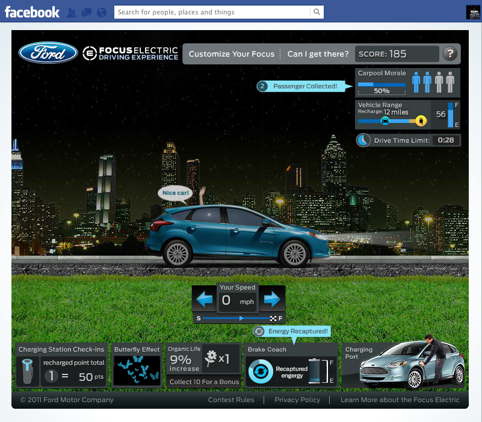Click the 2011 Ford Motor Company text
Screen dimensions: 482x422
tap(67, 400)
